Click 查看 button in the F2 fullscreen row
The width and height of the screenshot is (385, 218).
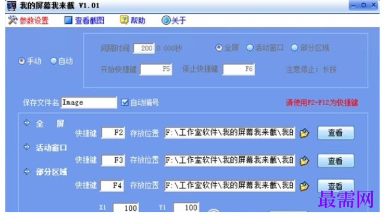coord(336,133)
